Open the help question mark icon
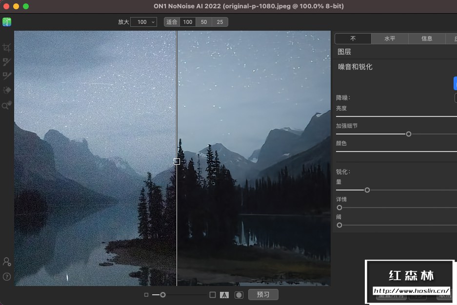457x305 pixels. [x=7, y=277]
